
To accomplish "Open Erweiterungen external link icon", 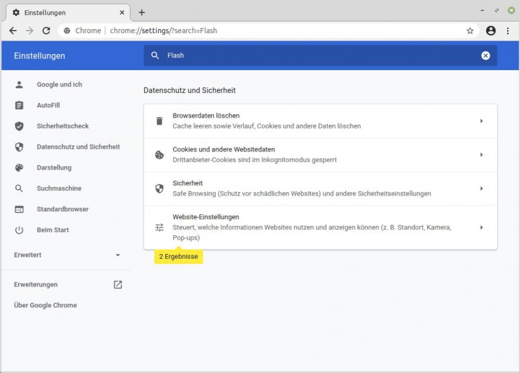I will coord(118,285).
